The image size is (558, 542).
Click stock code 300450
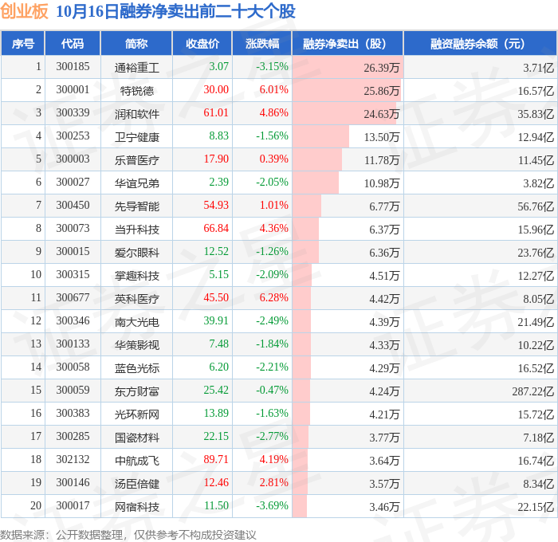73,206
